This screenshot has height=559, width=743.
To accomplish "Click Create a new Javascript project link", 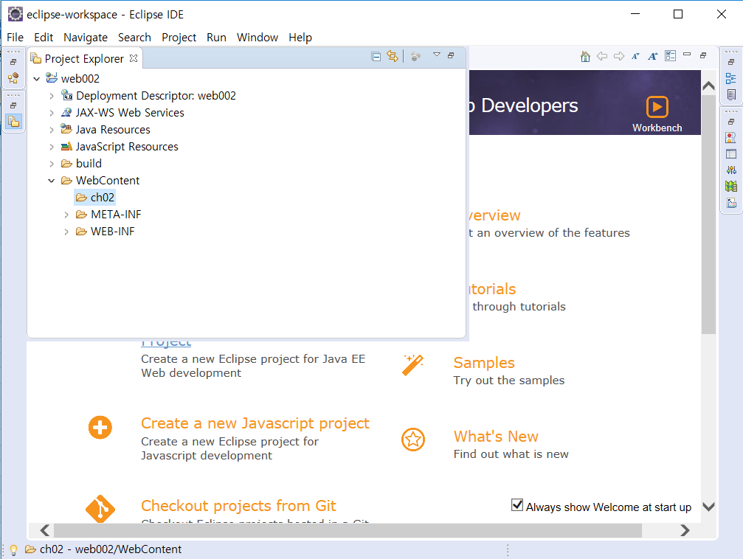I will coord(255,423).
